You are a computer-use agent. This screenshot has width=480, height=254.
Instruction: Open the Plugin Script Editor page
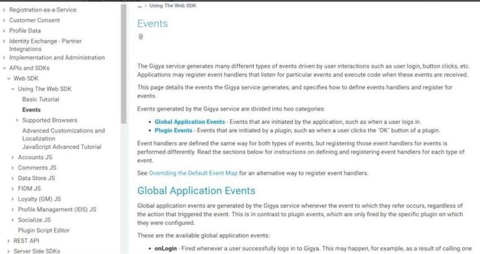click(x=44, y=230)
